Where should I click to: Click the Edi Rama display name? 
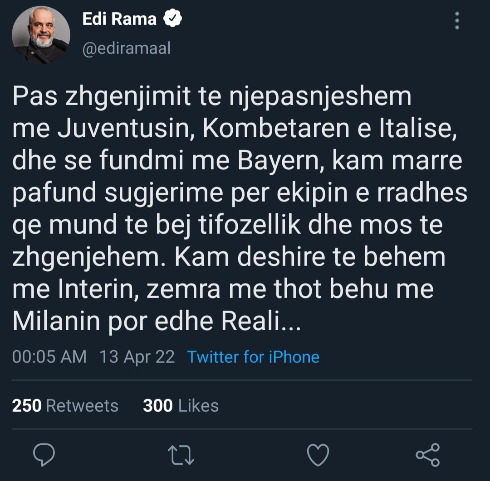119,19
